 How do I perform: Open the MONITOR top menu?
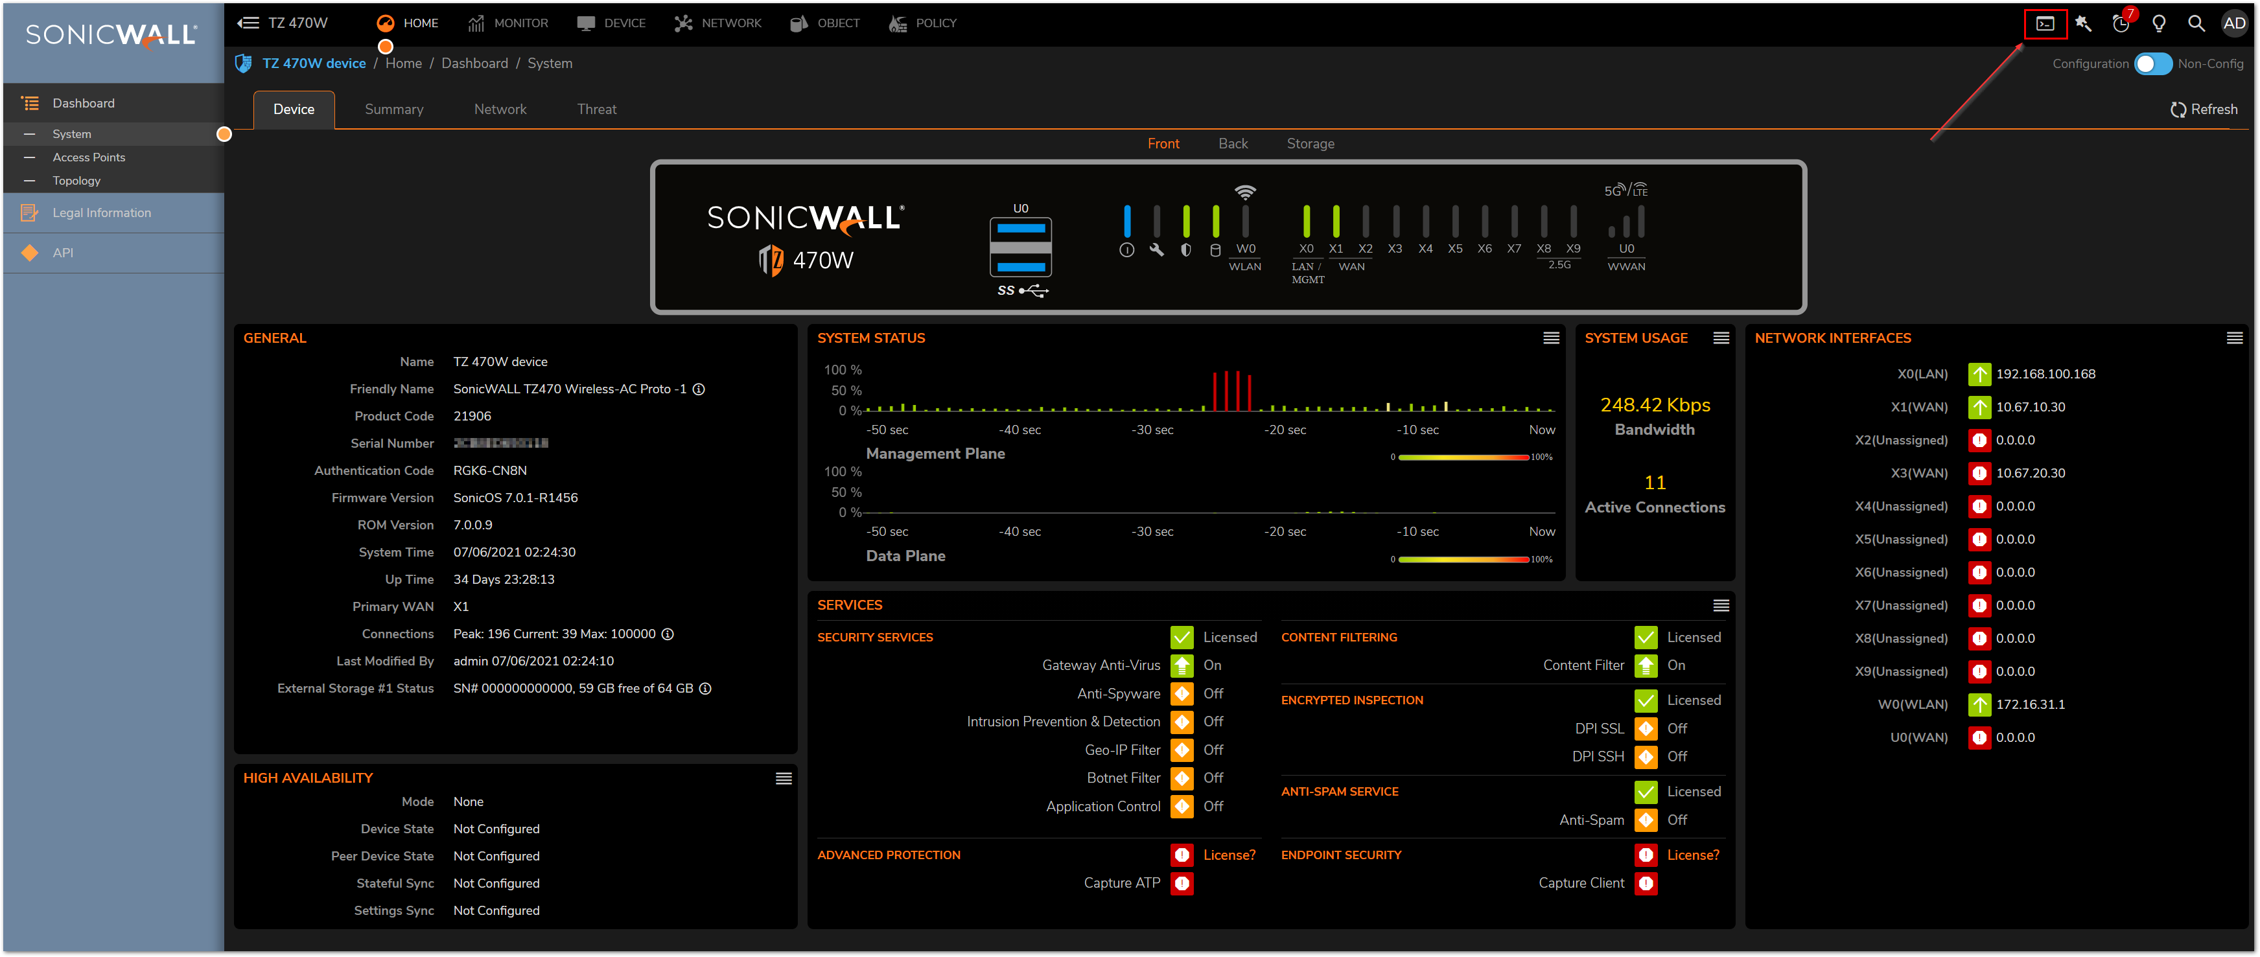tap(508, 24)
